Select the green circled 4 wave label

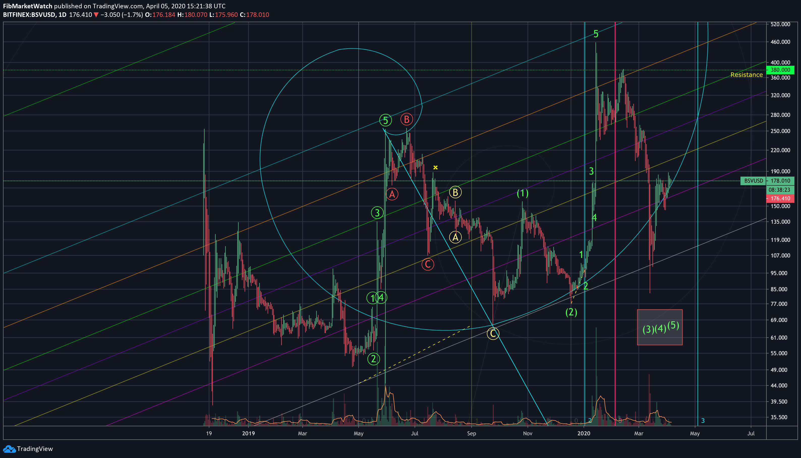click(x=382, y=298)
